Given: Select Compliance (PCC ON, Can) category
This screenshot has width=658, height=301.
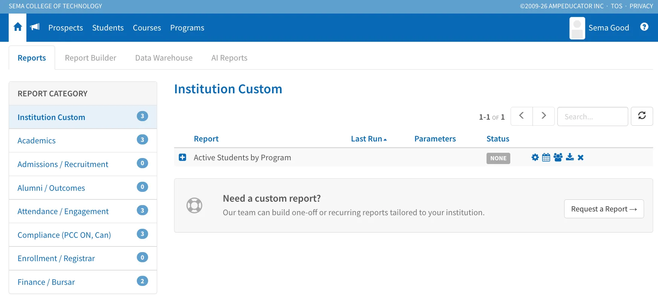Looking at the screenshot, I should pyautogui.click(x=83, y=235).
